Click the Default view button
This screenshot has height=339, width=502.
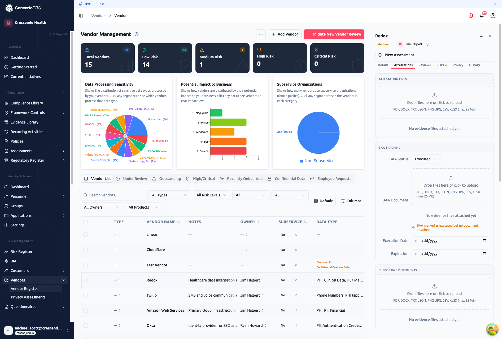pos(323,201)
